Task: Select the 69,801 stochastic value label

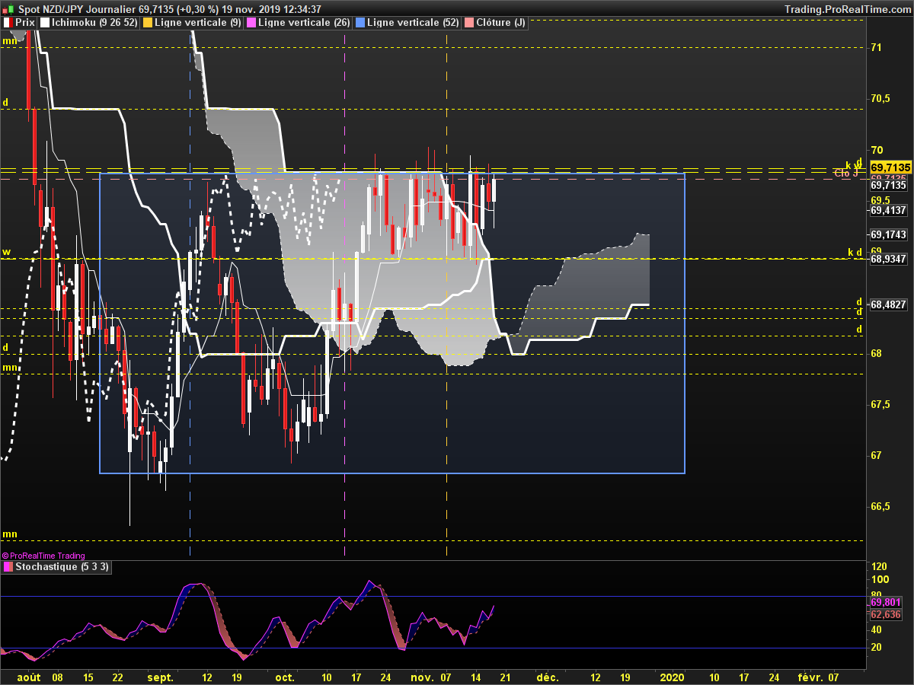Action: (885, 602)
